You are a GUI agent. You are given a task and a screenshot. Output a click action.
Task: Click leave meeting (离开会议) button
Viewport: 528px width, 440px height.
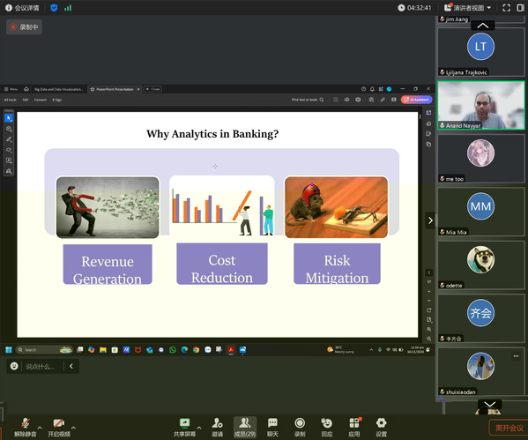(x=509, y=428)
